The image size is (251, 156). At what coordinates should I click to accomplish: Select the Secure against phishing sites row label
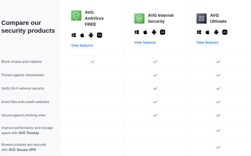coord(23,115)
